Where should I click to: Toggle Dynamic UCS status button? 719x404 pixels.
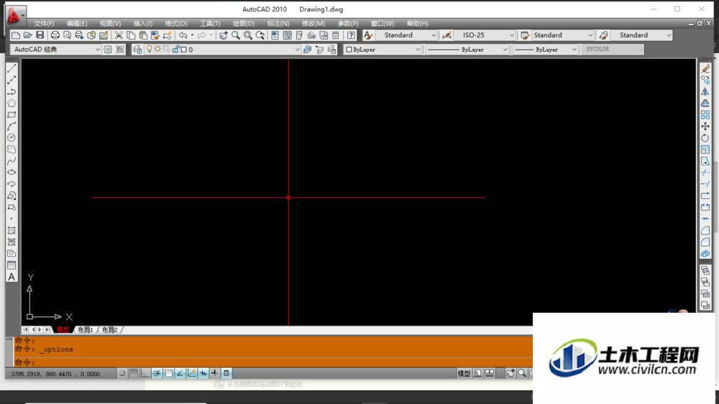tap(192, 374)
